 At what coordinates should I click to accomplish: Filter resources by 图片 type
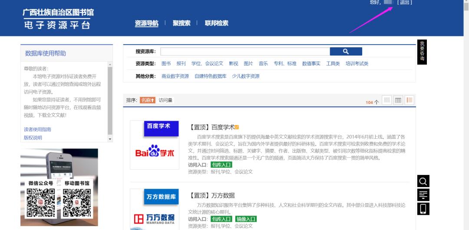248,64
